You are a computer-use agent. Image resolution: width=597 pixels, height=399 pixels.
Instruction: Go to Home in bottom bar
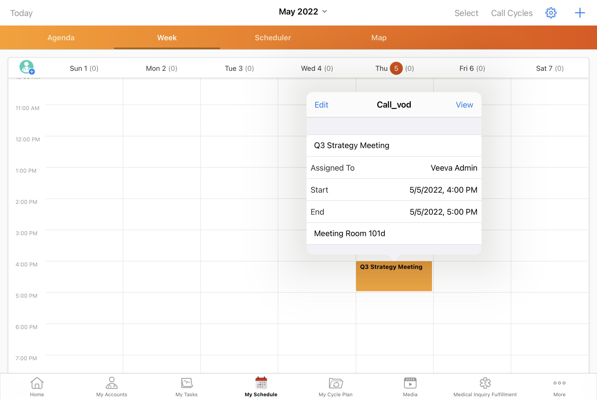37,386
